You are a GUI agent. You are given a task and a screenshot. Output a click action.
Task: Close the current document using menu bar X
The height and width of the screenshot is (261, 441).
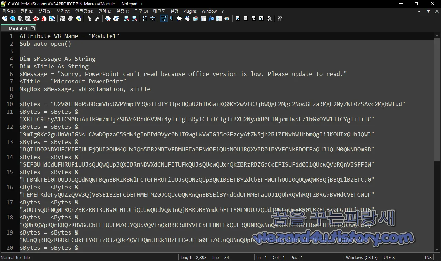coord(437,11)
